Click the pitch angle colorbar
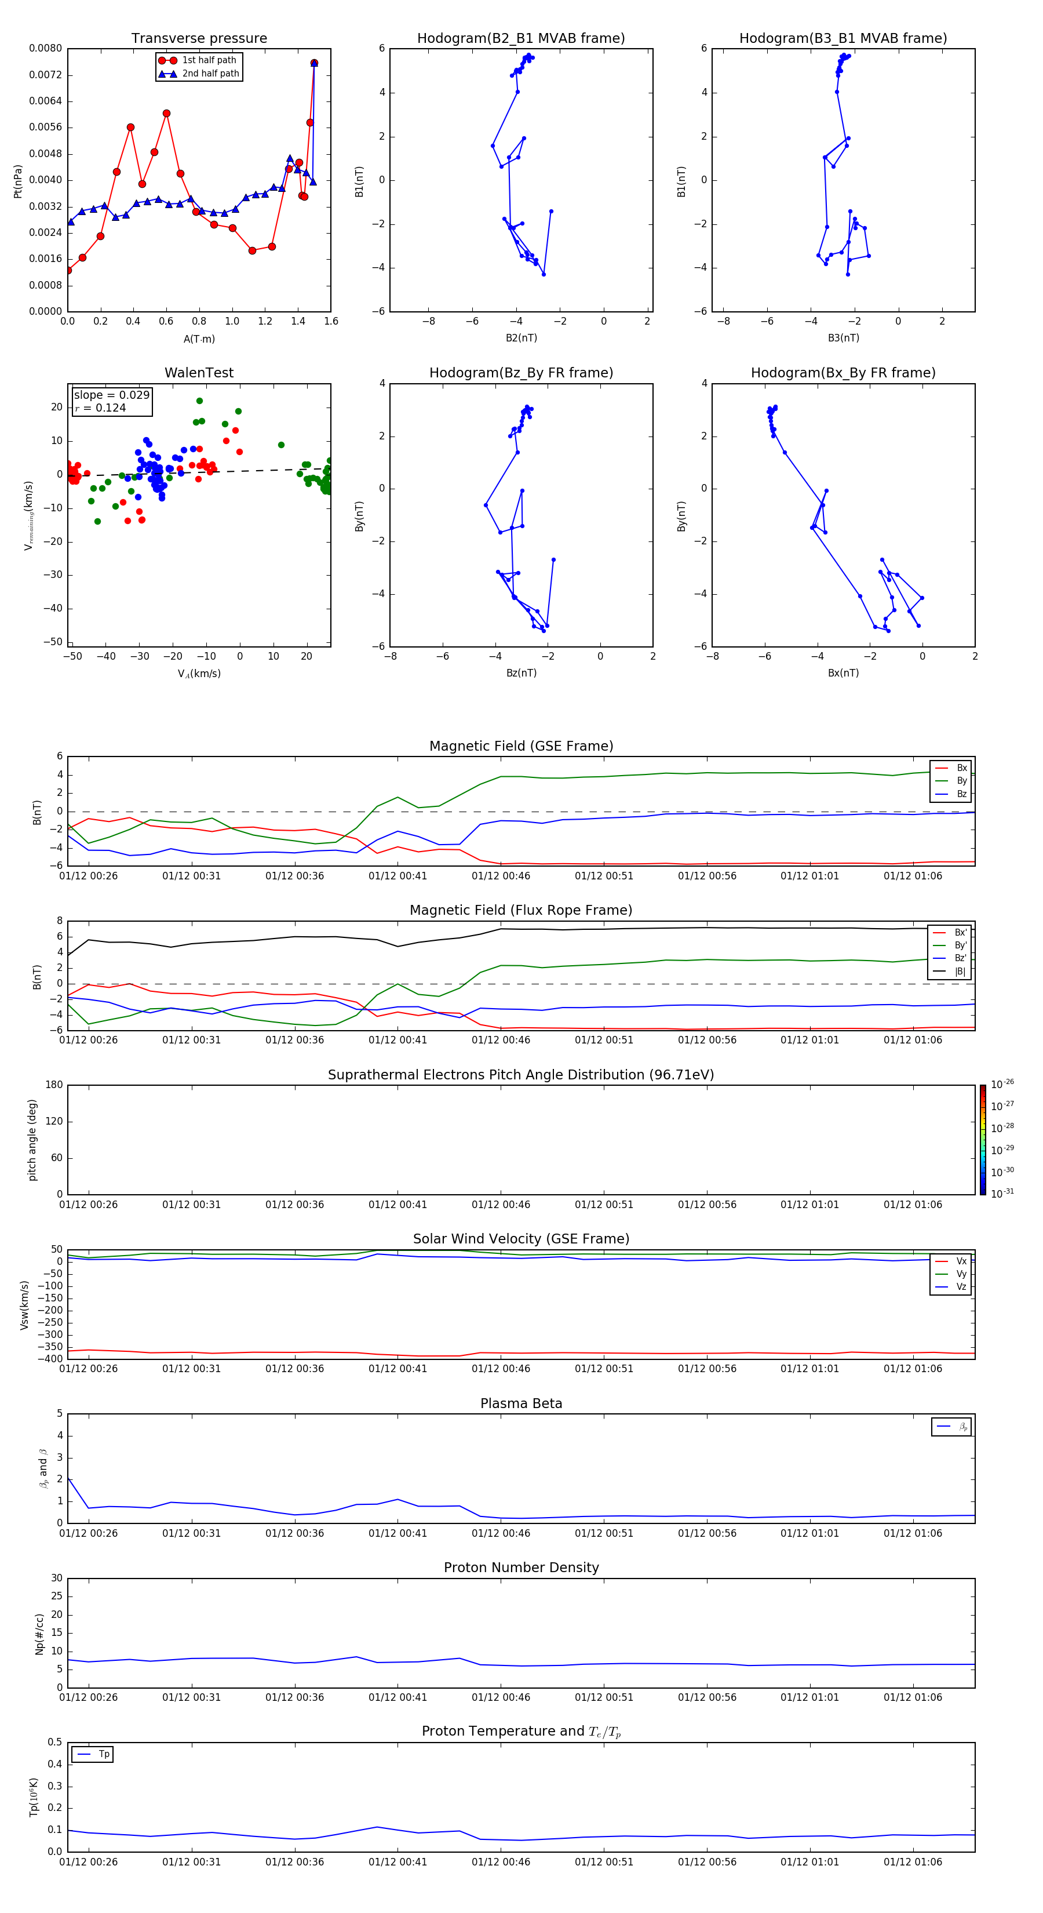Viewport: 1043px width, 1913px height. (983, 1140)
